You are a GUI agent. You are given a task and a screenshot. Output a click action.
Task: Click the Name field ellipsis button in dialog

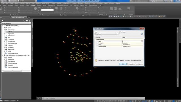point(142,41)
